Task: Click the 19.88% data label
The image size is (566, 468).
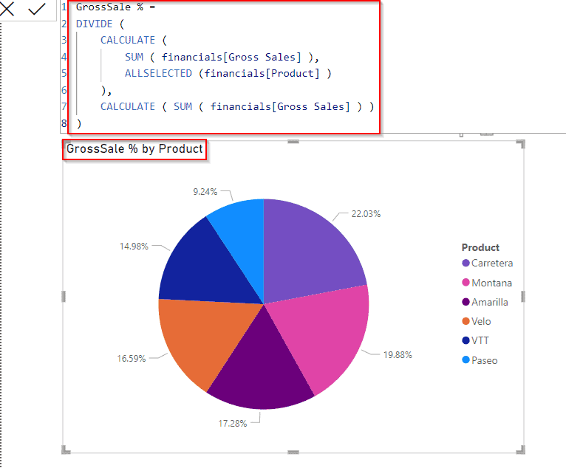Action: (398, 355)
